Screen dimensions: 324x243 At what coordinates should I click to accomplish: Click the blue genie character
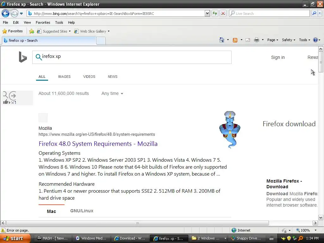coord(230,129)
